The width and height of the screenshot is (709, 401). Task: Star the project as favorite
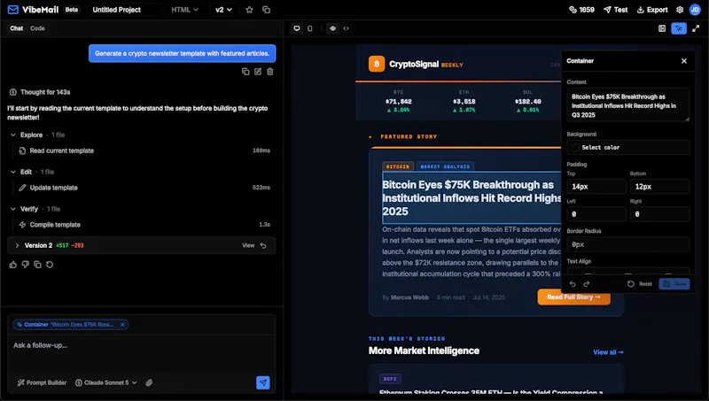tap(249, 10)
